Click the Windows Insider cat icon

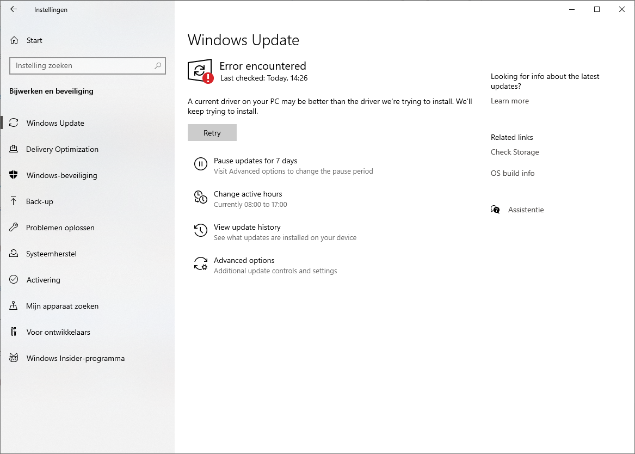pos(14,358)
